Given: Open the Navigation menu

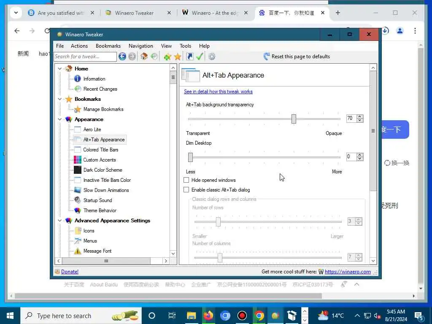Looking at the screenshot, I should click(141, 46).
